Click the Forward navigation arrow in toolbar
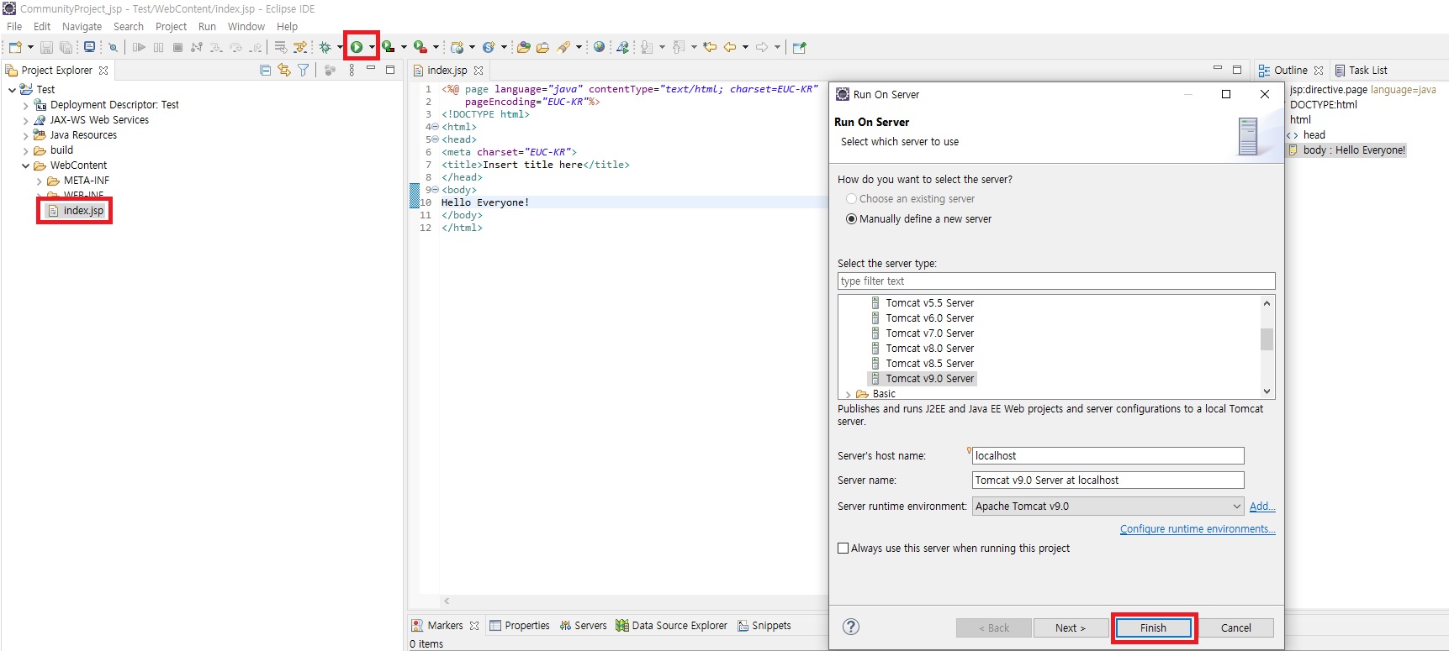Viewport: 1449px width, 651px height. pos(762,47)
